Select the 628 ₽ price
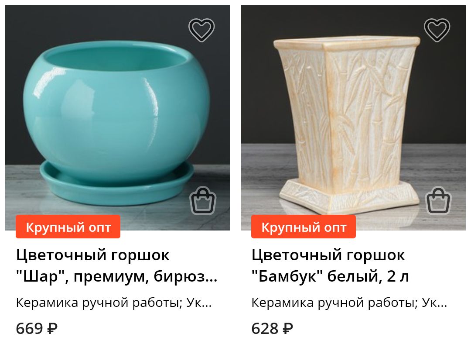The image size is (471, 358). pyautogui.click(x=272, y=328)
